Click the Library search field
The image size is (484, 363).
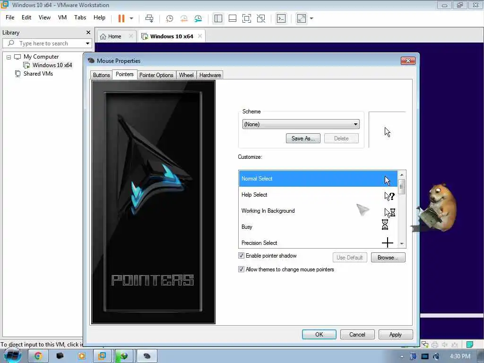(48, 43)
